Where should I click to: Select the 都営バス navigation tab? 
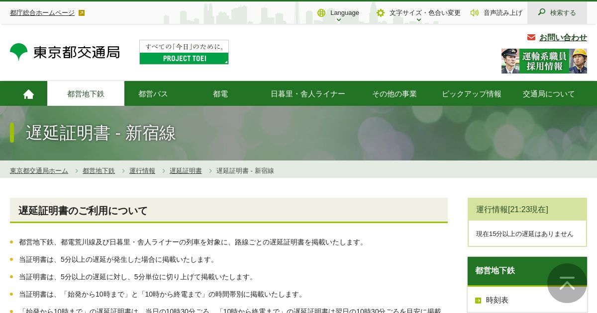coord(153,94)
